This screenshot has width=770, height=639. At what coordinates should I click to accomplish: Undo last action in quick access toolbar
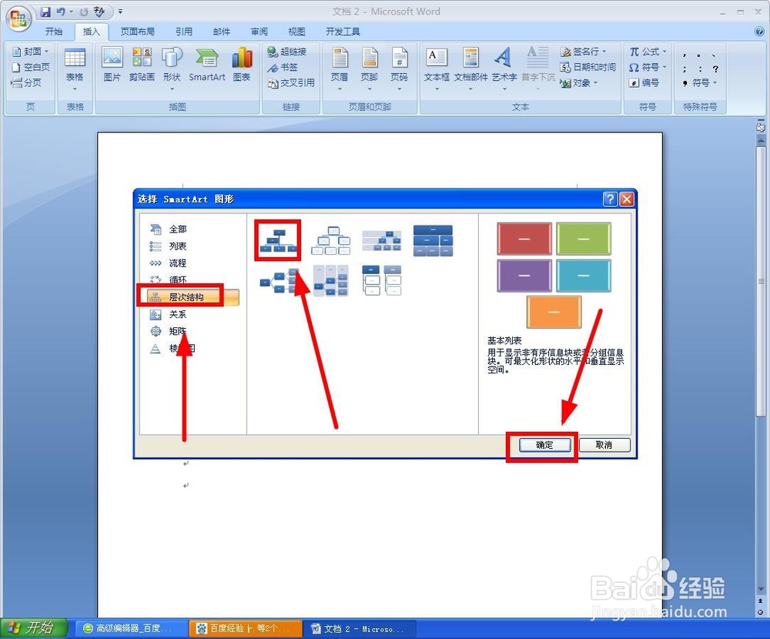(61, 12)
